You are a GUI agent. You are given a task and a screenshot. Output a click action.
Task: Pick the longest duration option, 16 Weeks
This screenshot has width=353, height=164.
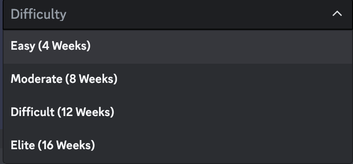(x=178, y=145)
